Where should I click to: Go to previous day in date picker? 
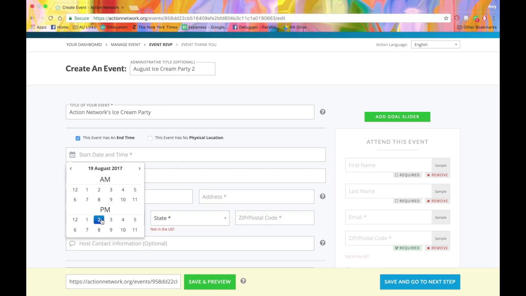click(71, 169)
